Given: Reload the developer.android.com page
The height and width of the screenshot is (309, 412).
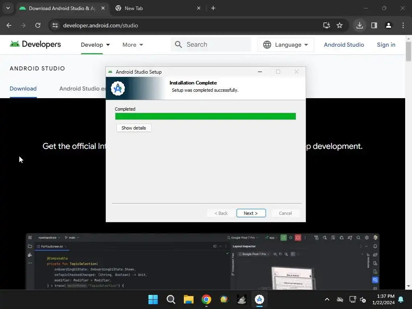Looking at the screenshot, I should point(38,25).
